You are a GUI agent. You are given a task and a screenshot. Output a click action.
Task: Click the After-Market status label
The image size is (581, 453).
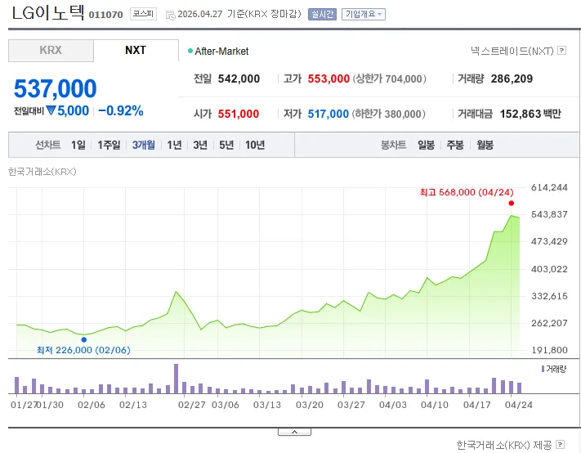click(x=221, y=52)
